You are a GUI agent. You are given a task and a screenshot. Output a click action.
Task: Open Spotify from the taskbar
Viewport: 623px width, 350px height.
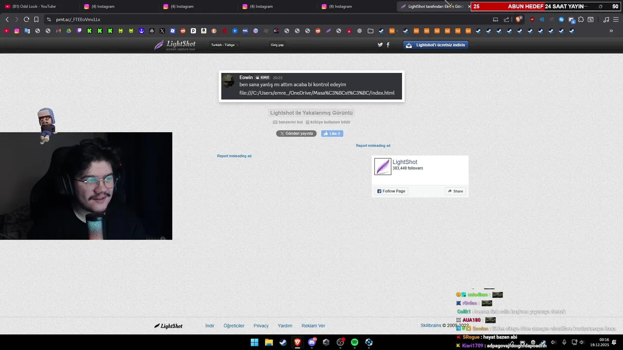(354, 342)
